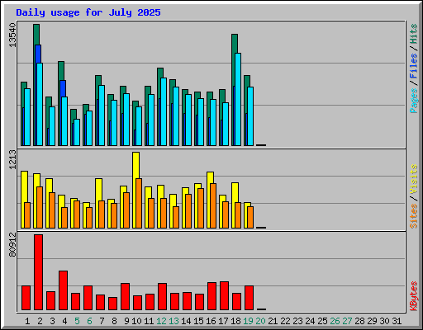The image size is (423, 330).
Task: Click the orange sites bar for day 10
Action: tap(139, 203)
